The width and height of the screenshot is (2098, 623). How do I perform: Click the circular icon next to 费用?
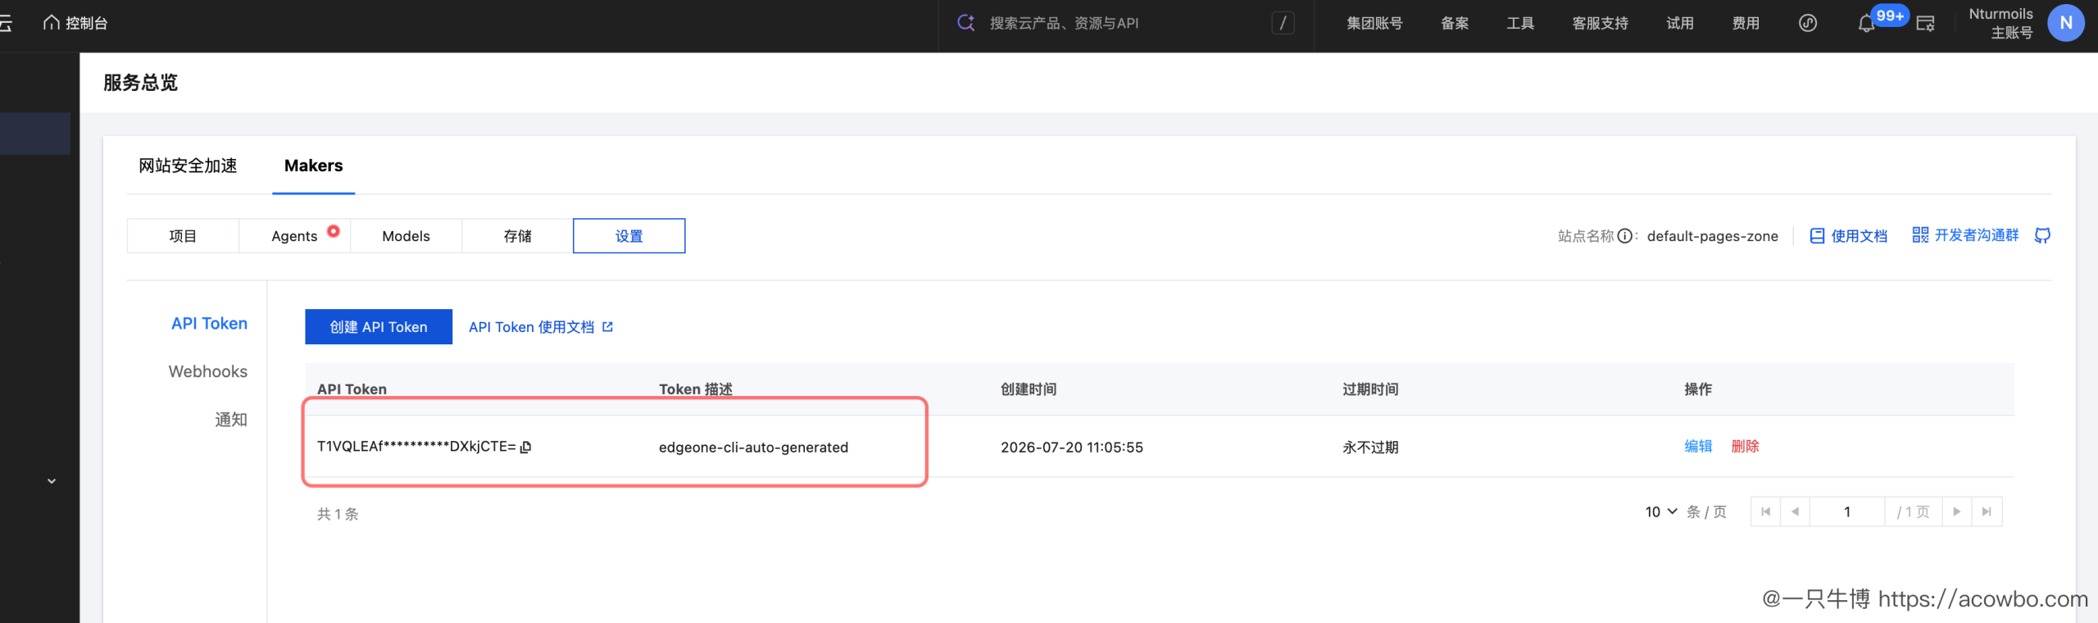coord(1808,23)
